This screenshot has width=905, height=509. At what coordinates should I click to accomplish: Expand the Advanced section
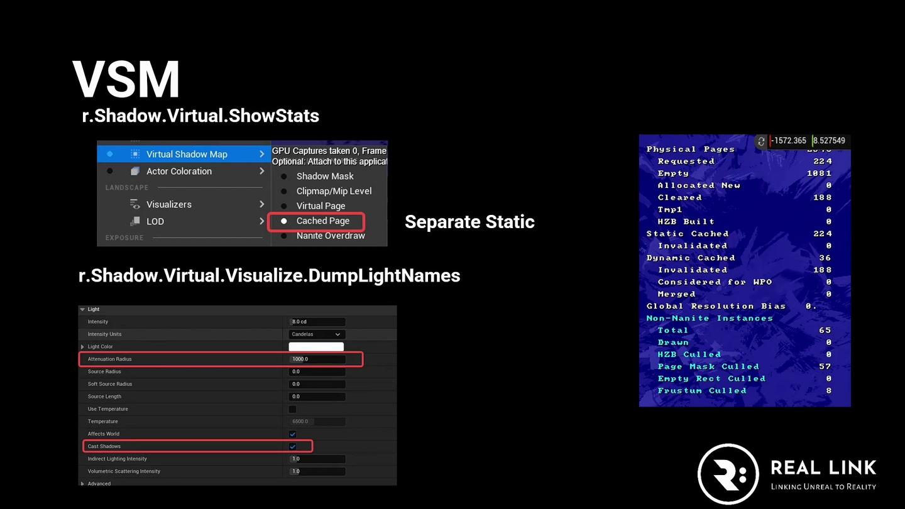(x=82, y=484)
